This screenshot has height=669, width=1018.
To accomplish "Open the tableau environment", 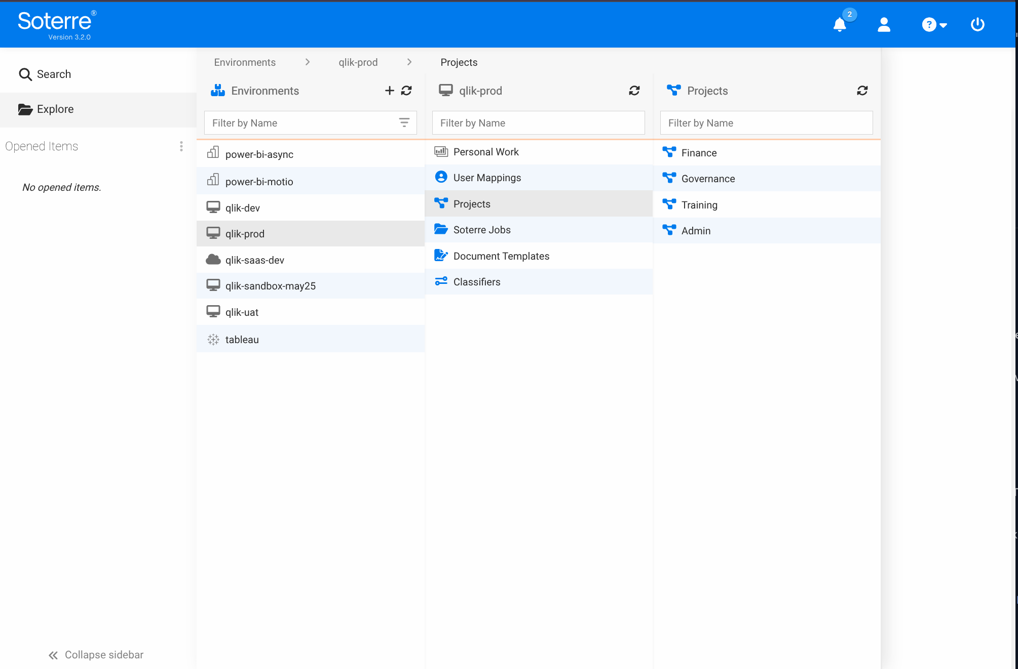I will coord(242,340).
